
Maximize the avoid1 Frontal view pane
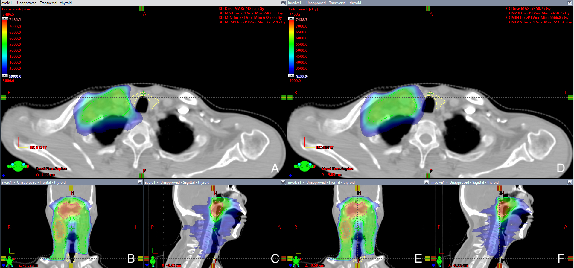tap(140, 182)
